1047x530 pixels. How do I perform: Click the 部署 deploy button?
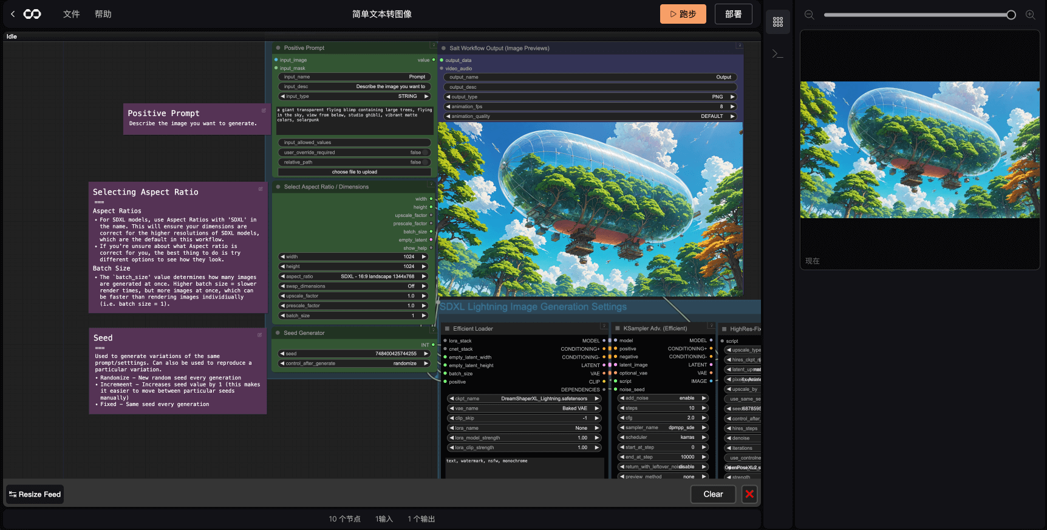pyautogui.click(x=733, y=14)
